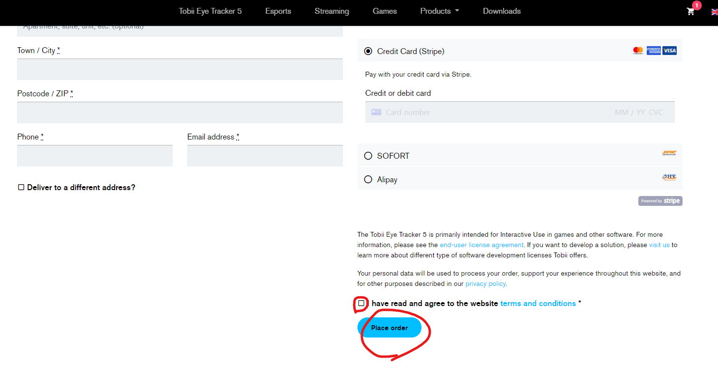Click the CVC placeholder in card field

[x=656, y=113]
